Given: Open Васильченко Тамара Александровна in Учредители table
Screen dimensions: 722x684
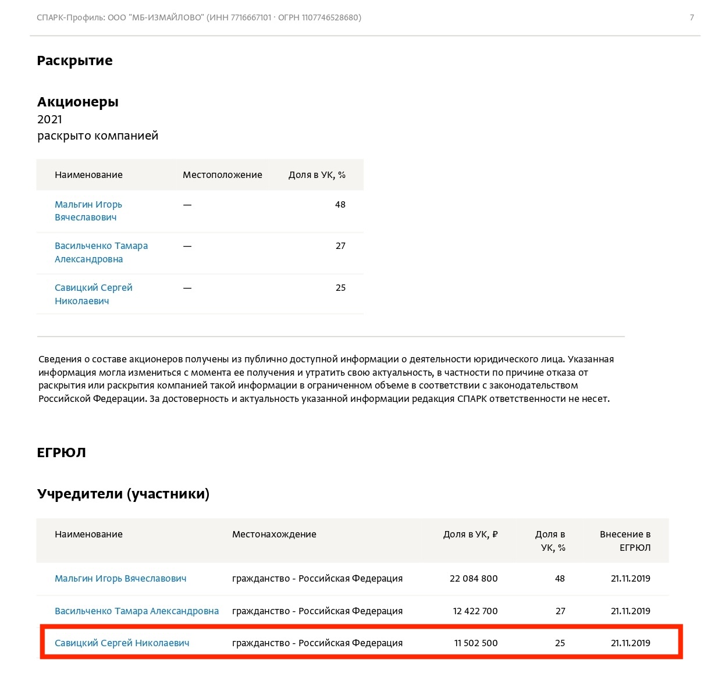Looking at the screenshot, I should [x=137, y=611].
